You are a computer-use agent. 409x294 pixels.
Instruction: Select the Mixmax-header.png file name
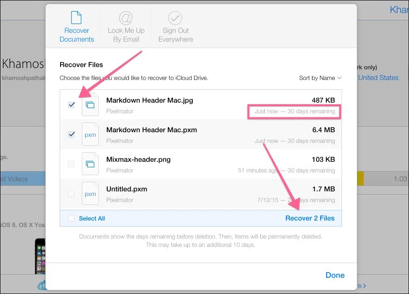click(x=138, y=159)
